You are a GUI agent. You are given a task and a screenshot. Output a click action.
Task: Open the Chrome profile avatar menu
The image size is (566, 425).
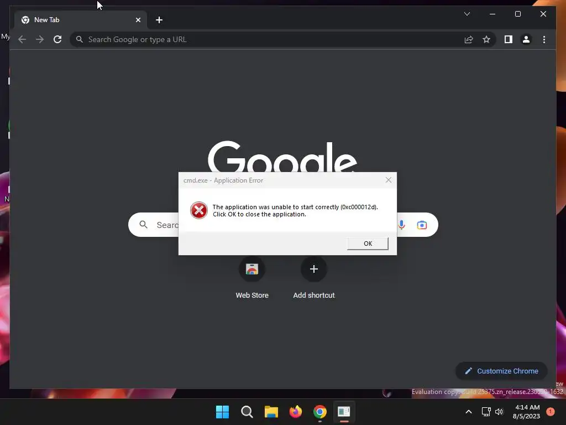point(526,39)
